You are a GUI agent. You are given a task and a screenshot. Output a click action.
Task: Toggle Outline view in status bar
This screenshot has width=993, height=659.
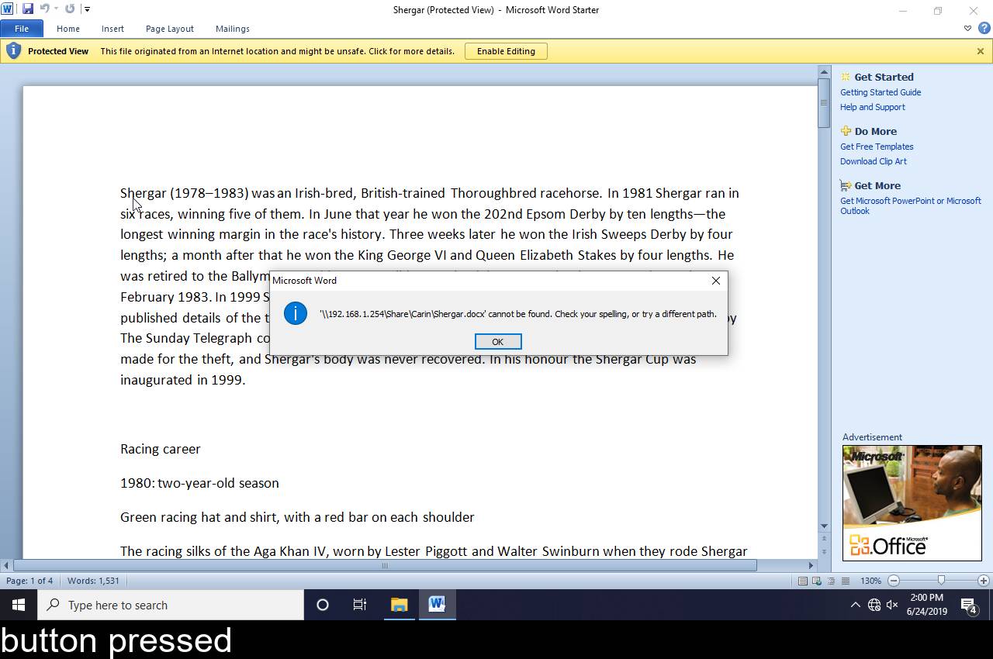pyautogui.click(x=831, y=581)
